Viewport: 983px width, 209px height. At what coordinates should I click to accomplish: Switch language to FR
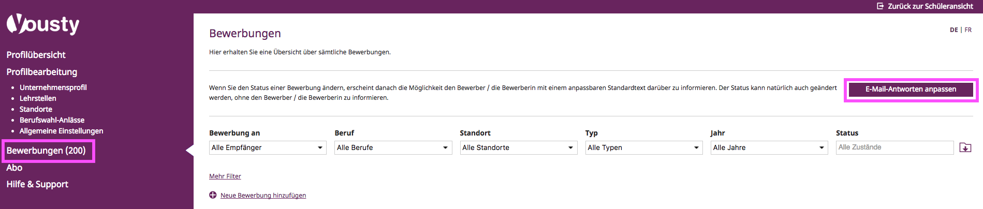pos(968,30)
